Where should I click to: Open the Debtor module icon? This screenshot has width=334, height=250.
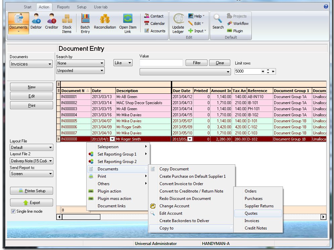coord(36,22)
